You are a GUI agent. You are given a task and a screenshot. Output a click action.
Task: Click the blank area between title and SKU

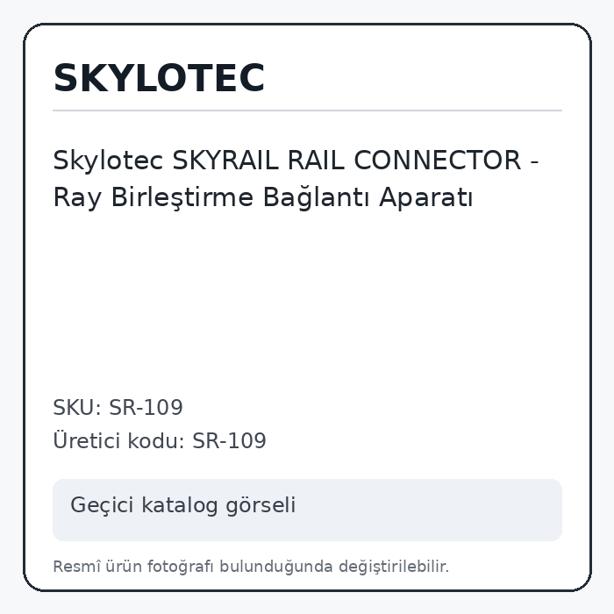307,302
